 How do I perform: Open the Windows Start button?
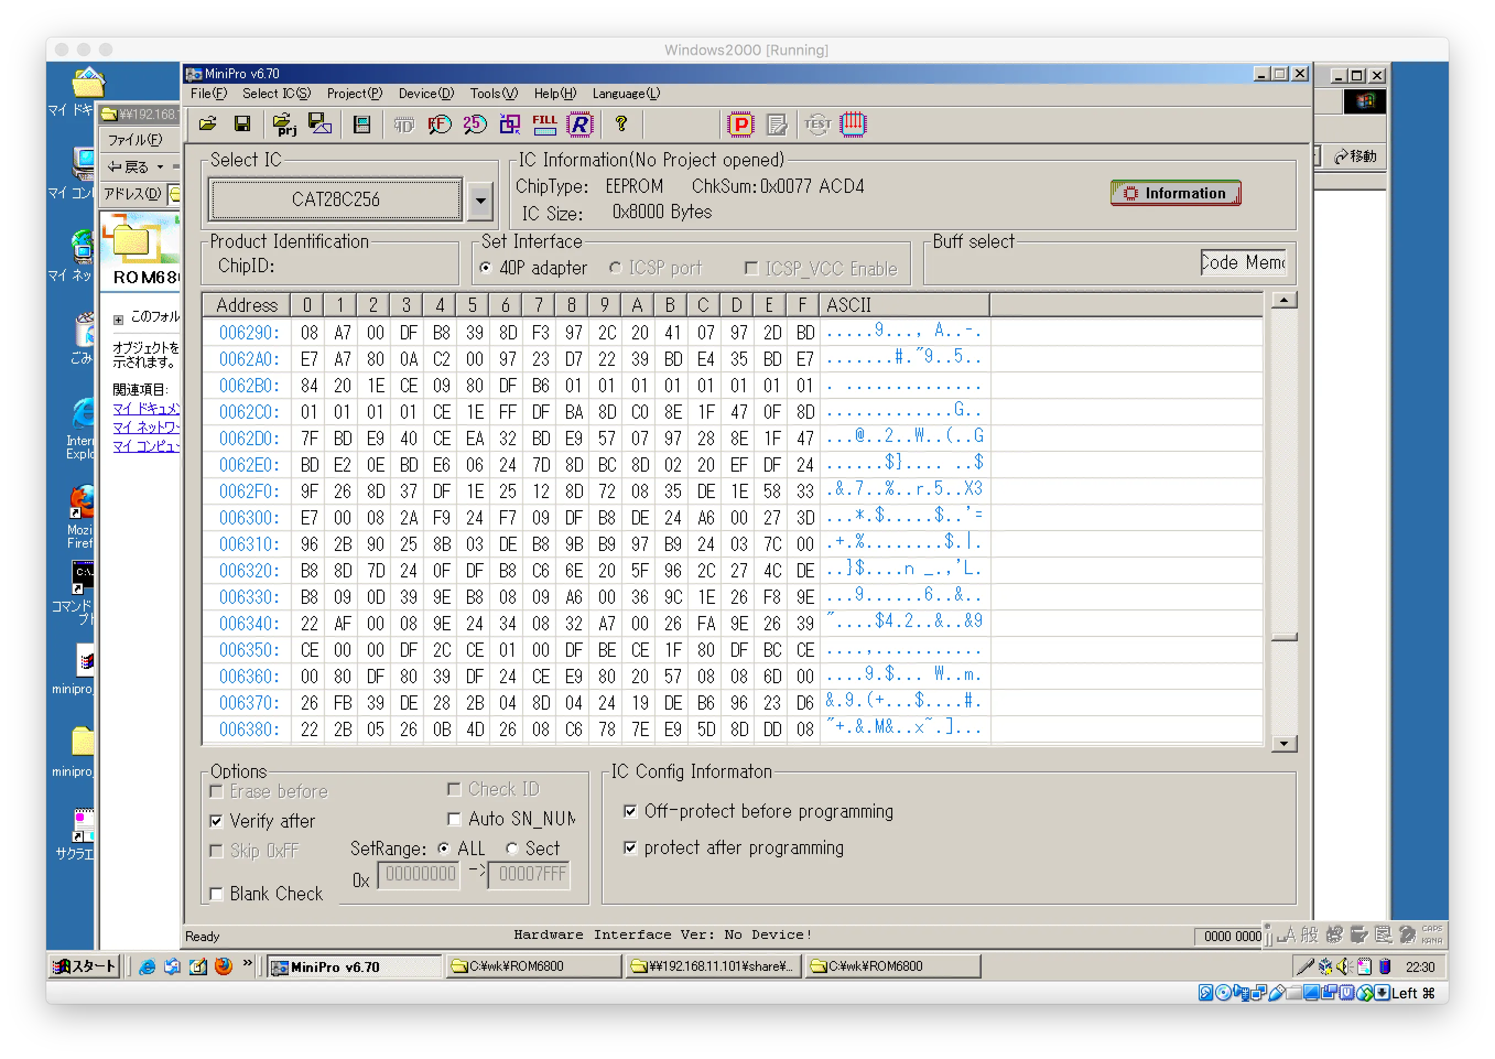click(85, 966)
